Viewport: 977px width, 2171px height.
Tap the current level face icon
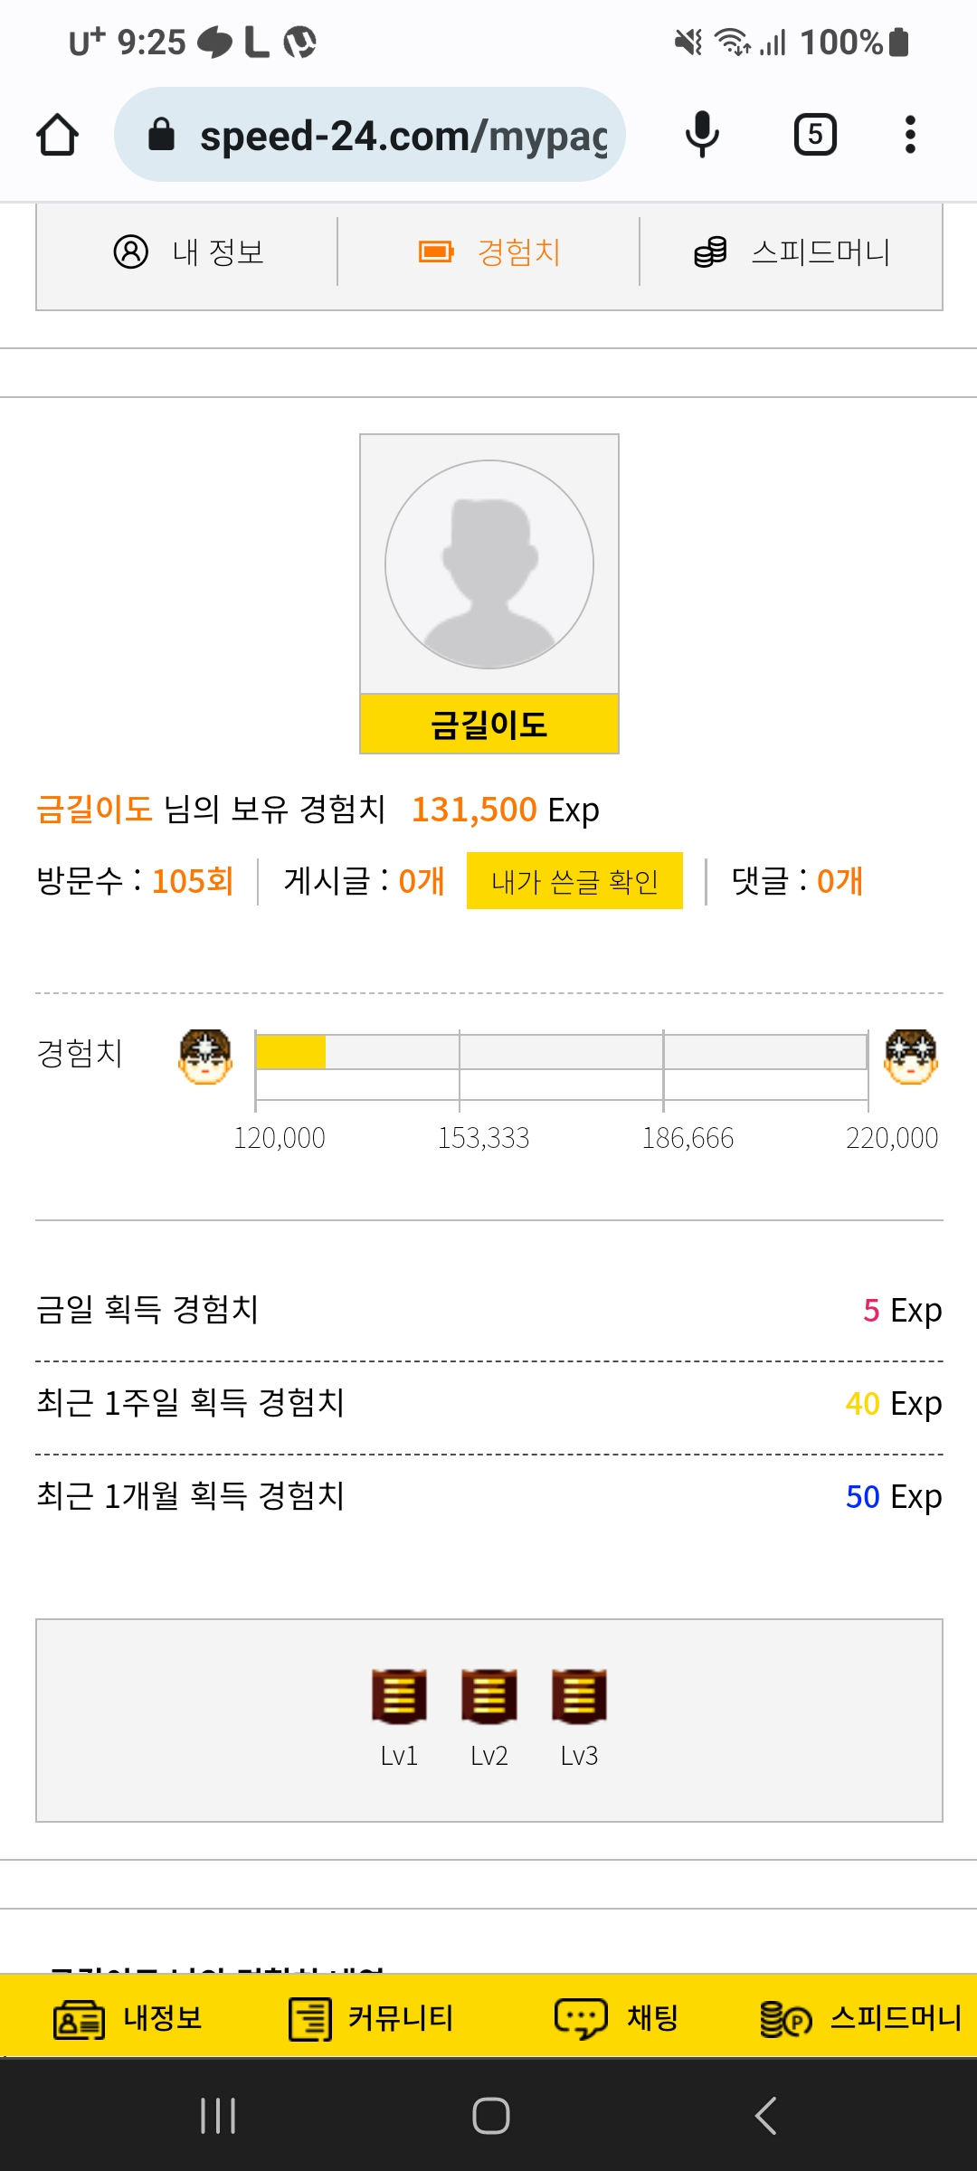click(x=205, y=1057)
